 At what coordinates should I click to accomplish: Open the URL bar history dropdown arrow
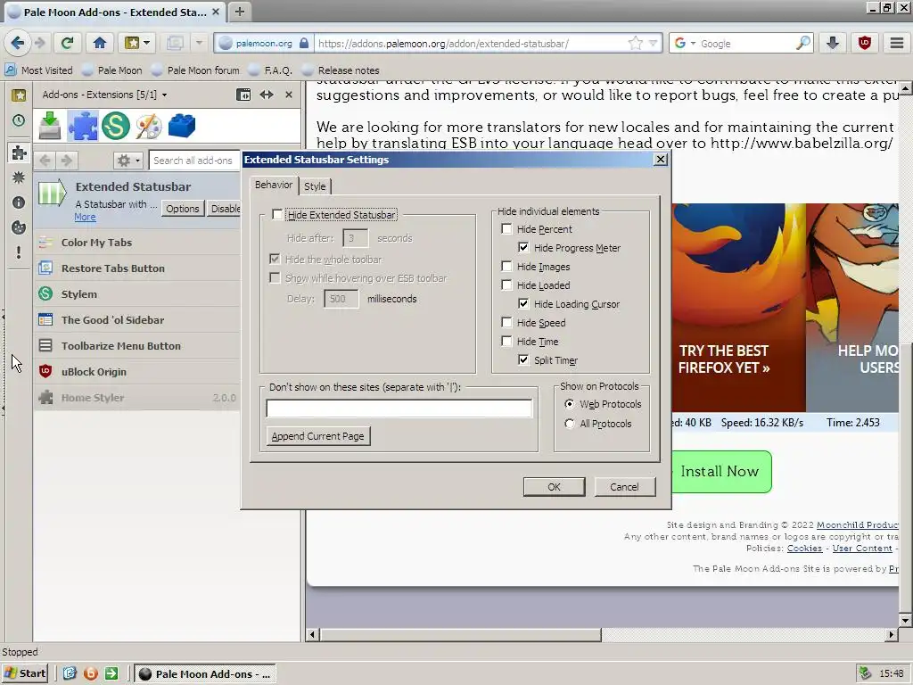(x=654, y=43)
